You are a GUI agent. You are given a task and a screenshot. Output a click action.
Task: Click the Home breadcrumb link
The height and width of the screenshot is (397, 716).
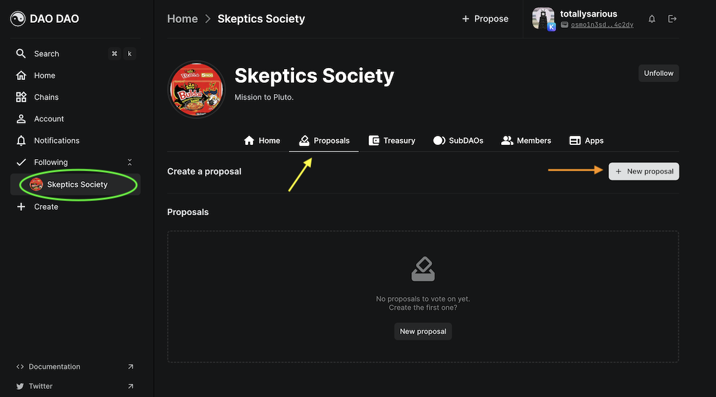[183, 19]
